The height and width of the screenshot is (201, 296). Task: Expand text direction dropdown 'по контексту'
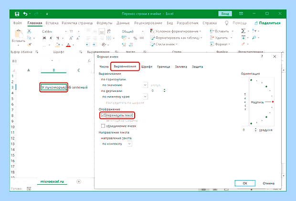(x=129, y=144)
